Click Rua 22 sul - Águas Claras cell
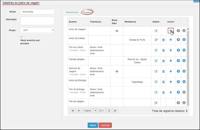The width and height of the screenshot is (200, 130). click(x=137, y=61)
